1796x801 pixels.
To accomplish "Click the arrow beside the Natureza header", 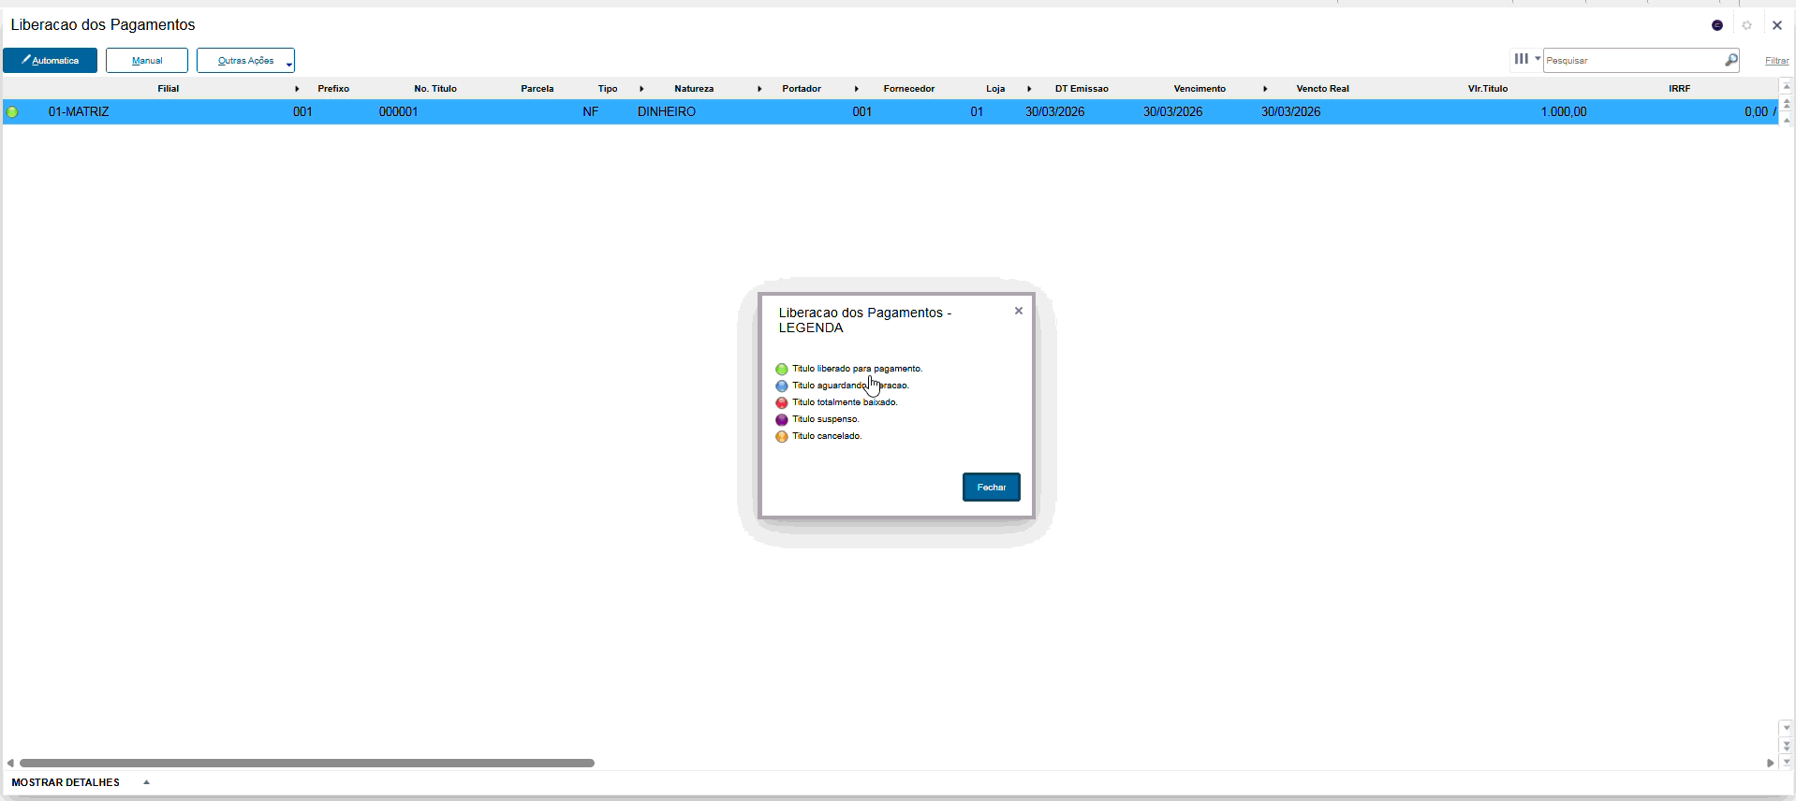I will click(x=759, y=89).
